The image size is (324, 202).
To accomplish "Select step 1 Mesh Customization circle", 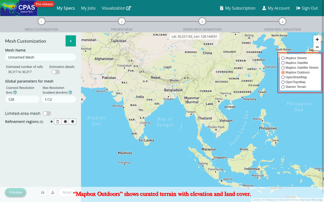I will 42,21.
